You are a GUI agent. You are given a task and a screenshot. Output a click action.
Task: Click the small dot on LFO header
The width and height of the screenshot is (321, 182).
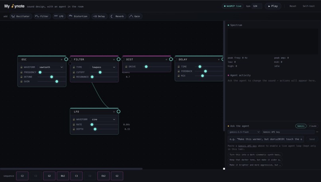114,112
